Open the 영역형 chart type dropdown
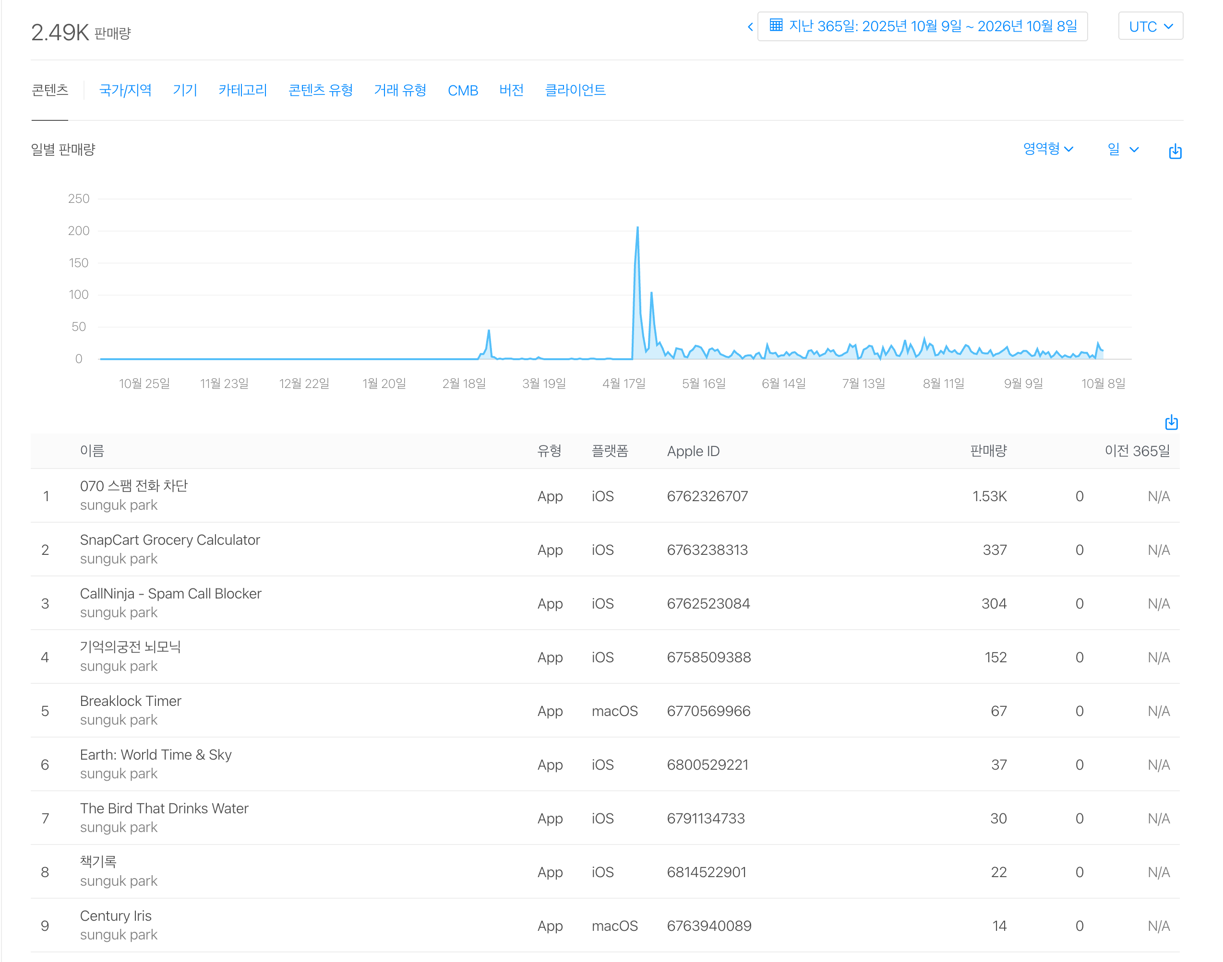The image size is (1223, 962). [1048, 149]
